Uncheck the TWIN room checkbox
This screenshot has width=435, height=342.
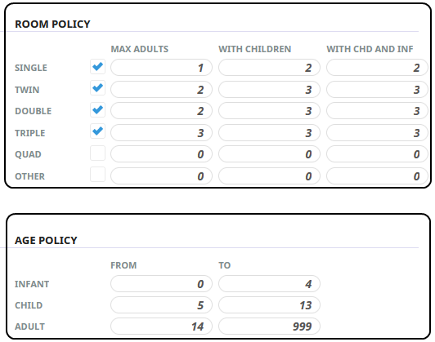(x=97, y=88)
